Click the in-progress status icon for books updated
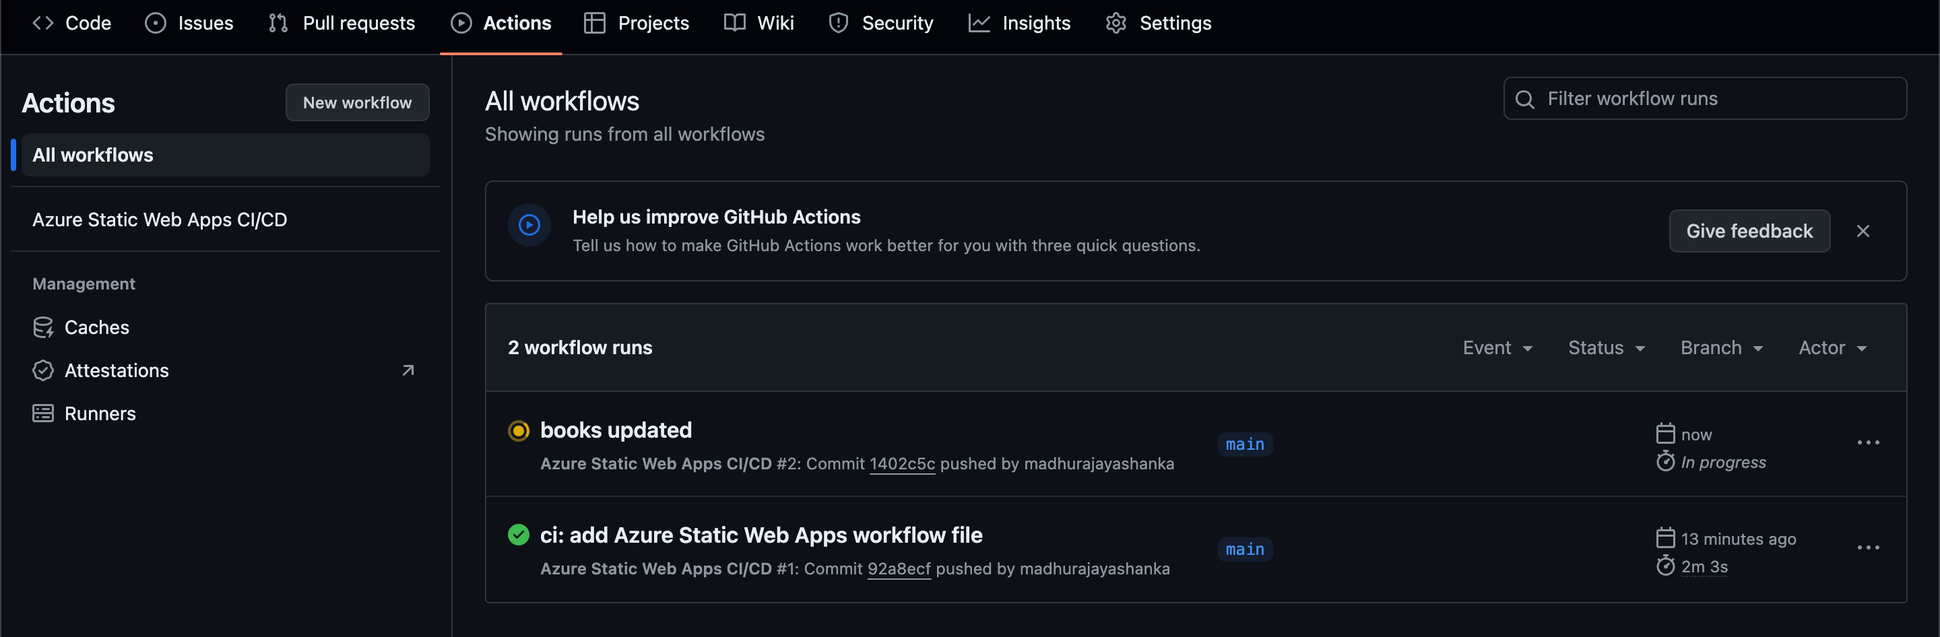 click(x=518, y=431)
